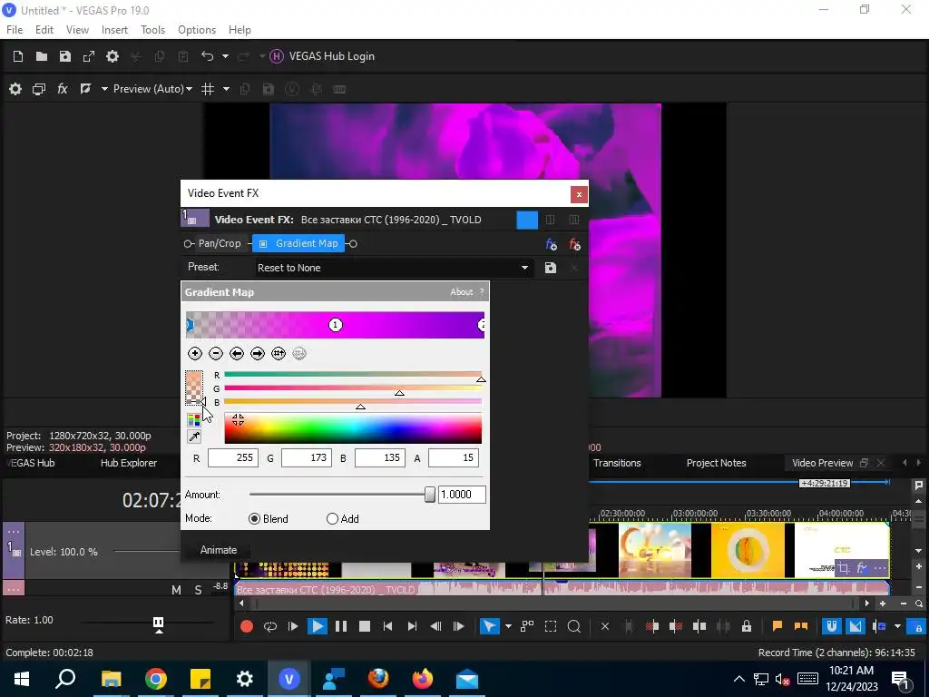Toggle Loop Playback icon
929x697 pixels.
tap(270, 626)
